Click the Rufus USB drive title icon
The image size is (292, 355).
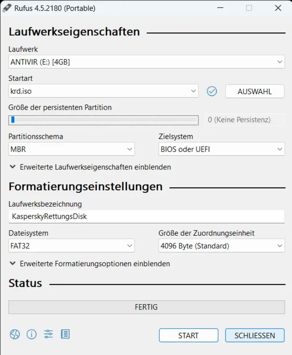click(x=7, y=8)
